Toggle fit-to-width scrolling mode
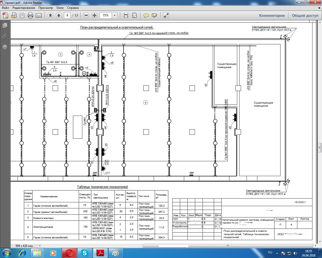 (x=126, y=15)
